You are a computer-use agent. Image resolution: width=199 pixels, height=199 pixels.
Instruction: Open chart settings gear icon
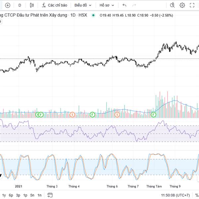182,5
